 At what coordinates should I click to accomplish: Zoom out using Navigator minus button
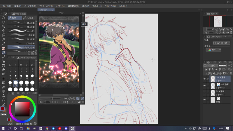(217, 29)
